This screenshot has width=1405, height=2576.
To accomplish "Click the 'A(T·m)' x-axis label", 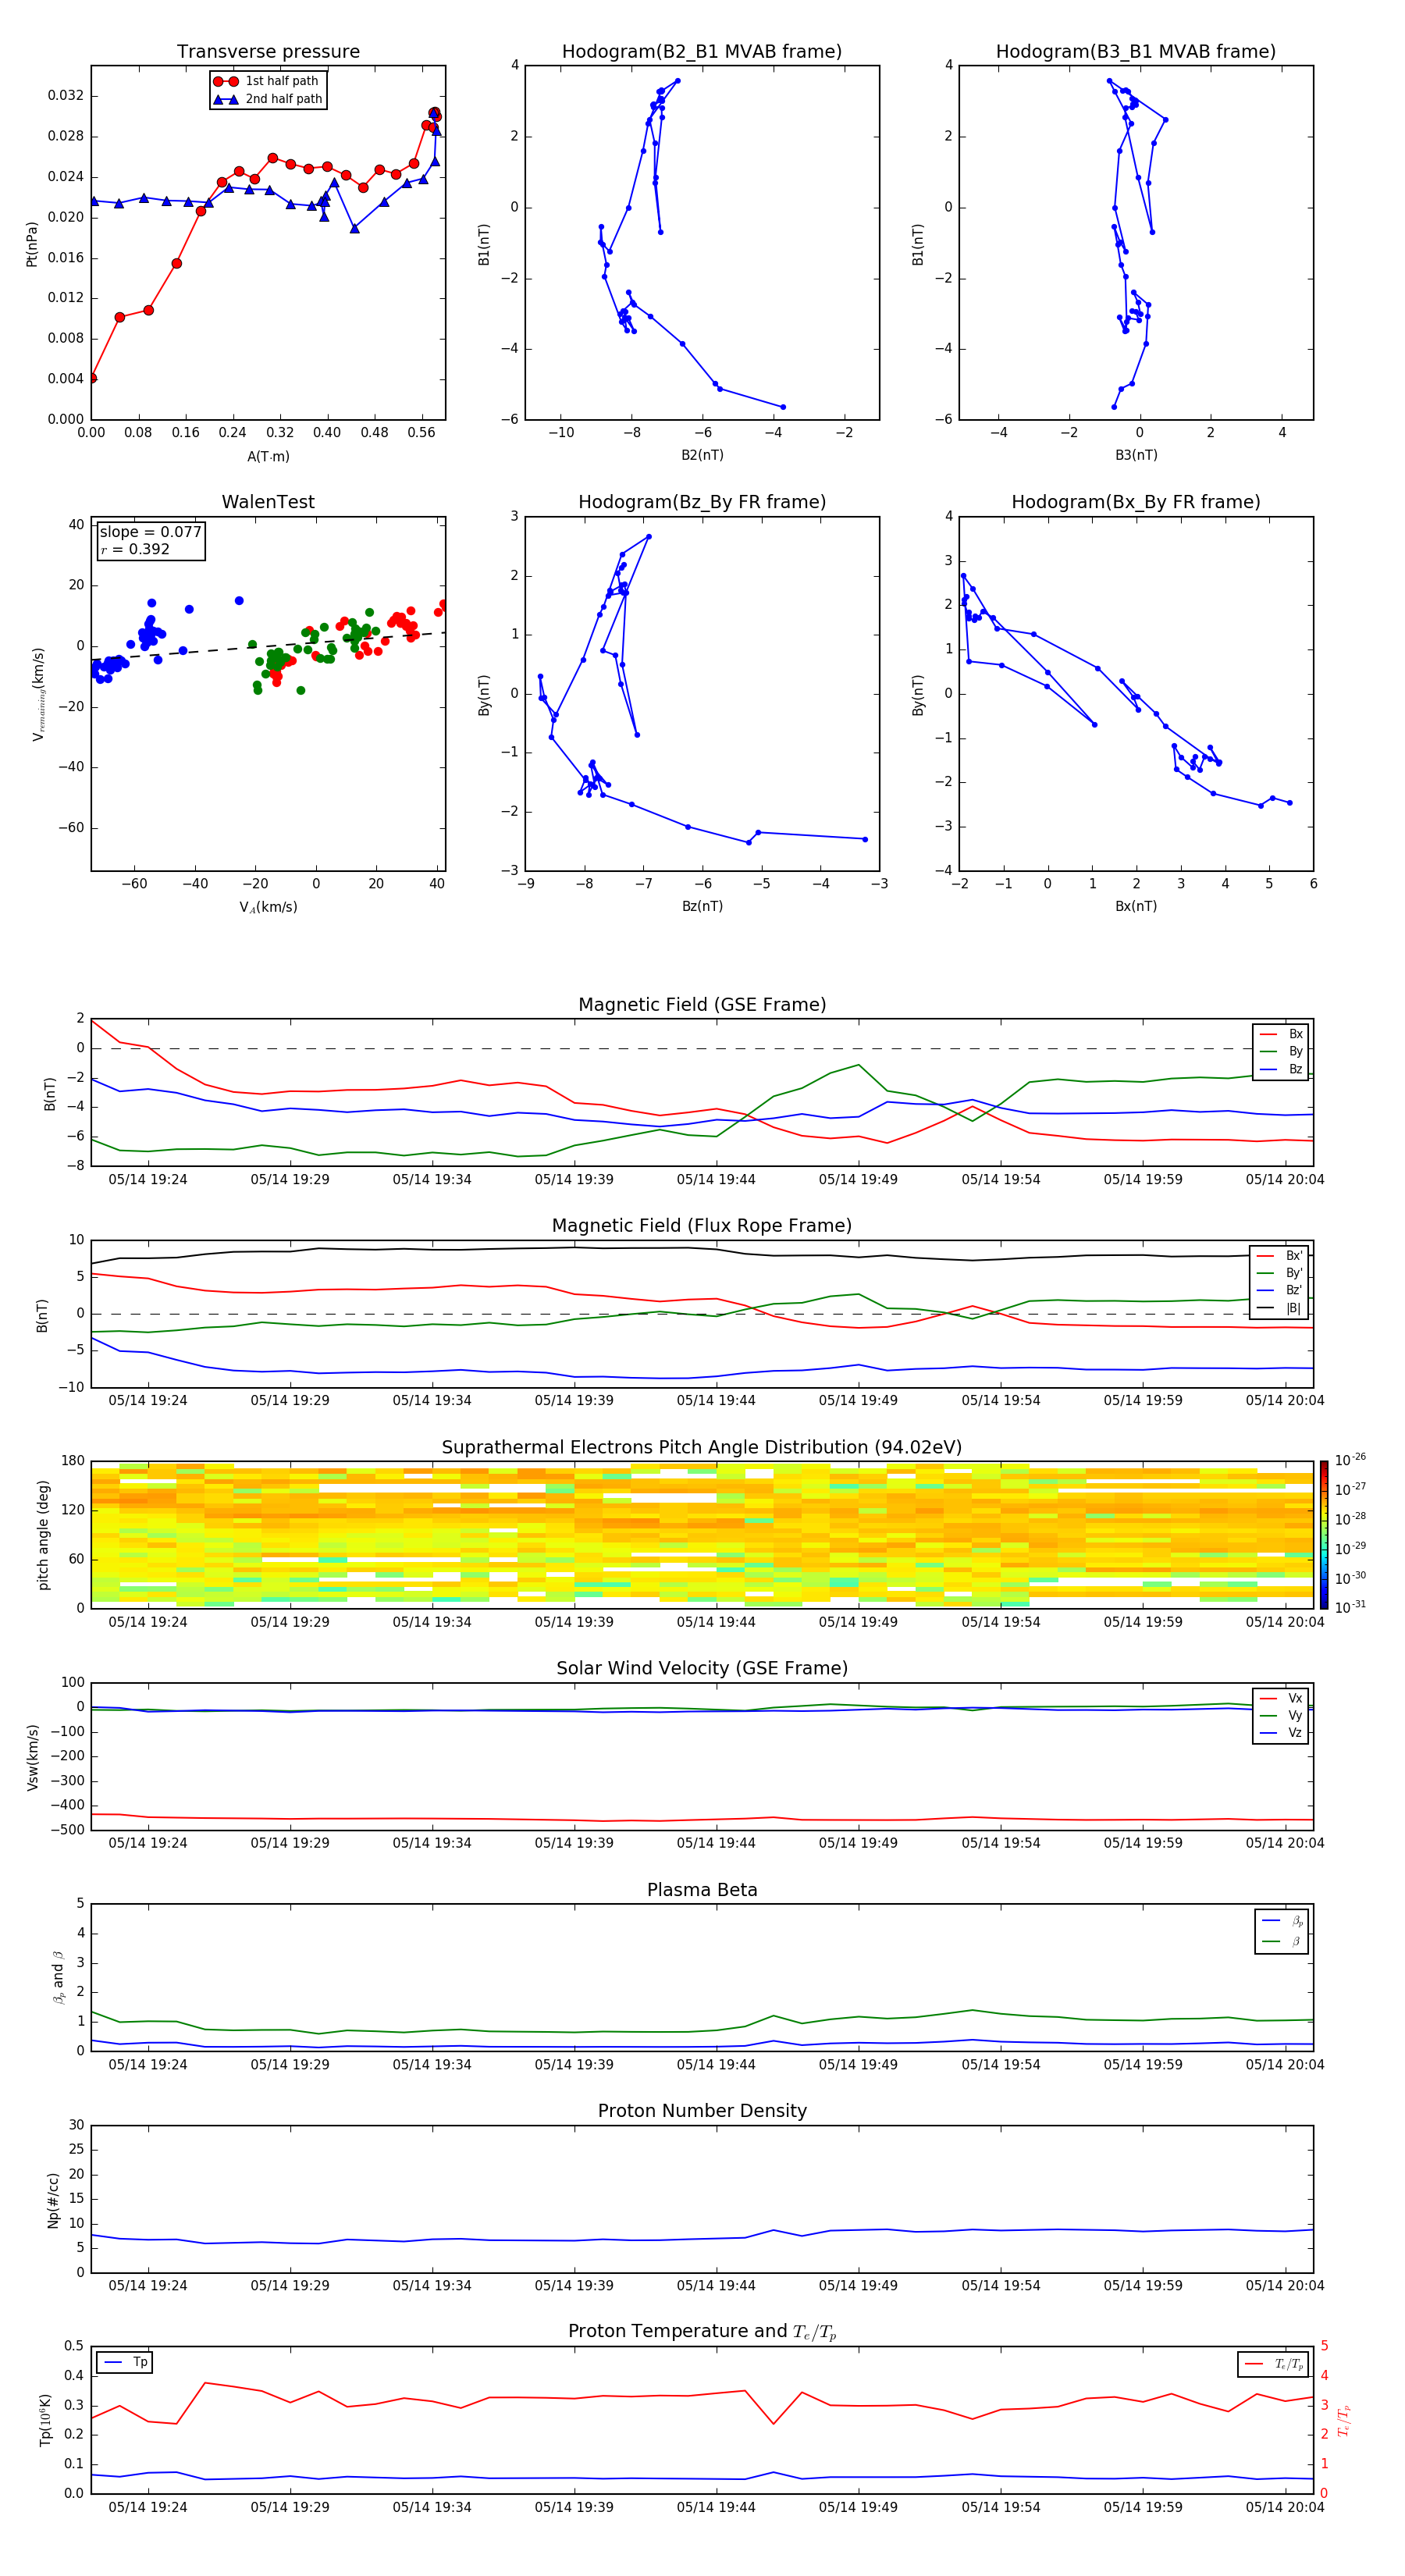I will (x=268, y=457).
